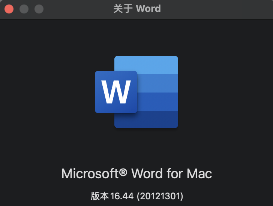Viewport: 273px width, 206px height.
Task: Select the 'Microsoft® Word for Mac' text
Action: (136, 173)
